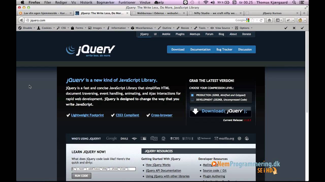
Task: Select the DEVELOPMENT compression checkbox
Action: click(x=192, y=100)
